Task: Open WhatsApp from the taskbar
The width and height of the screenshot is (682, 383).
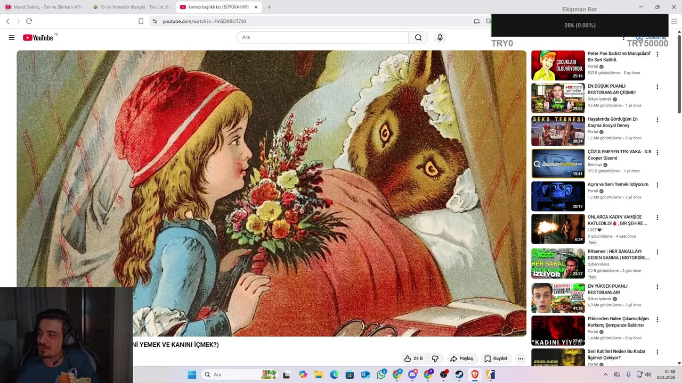Action: tap(381, 374)
